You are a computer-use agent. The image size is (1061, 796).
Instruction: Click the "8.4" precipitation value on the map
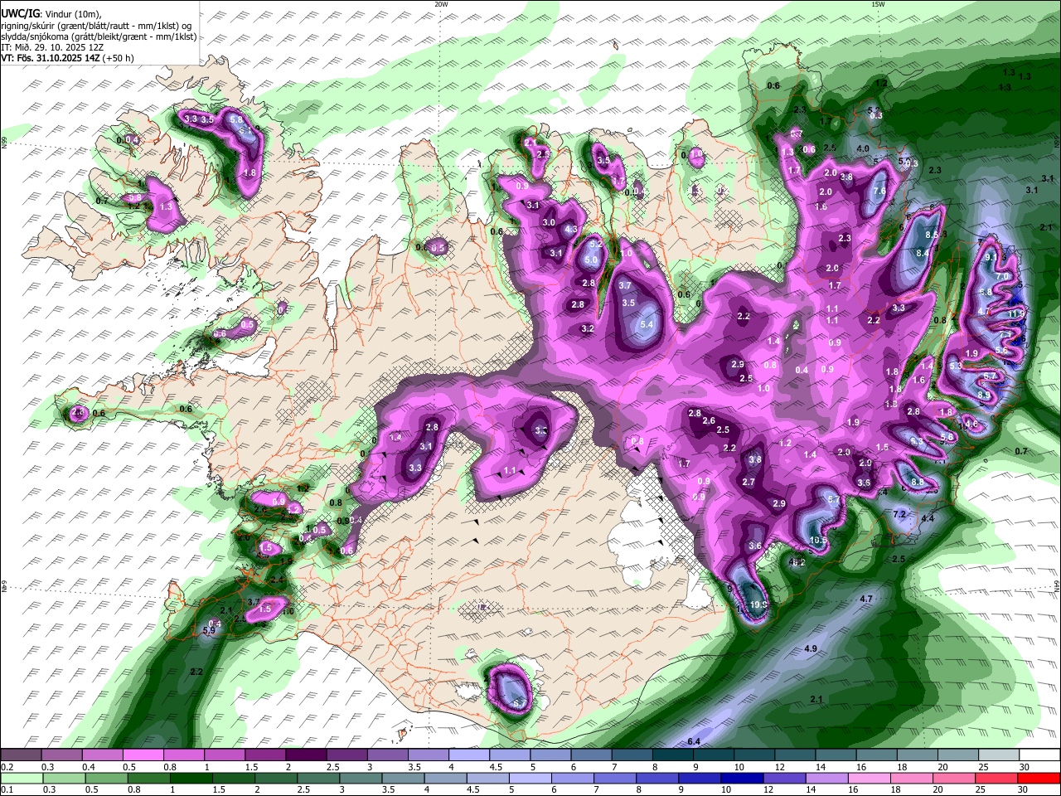tap(923, 253)
